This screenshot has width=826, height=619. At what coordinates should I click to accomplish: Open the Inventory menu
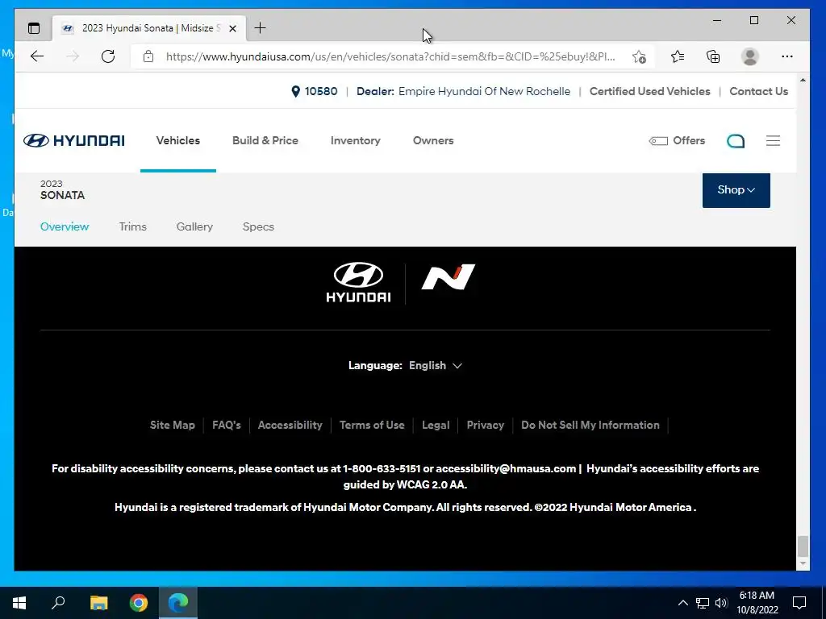[x=356, y=140]
